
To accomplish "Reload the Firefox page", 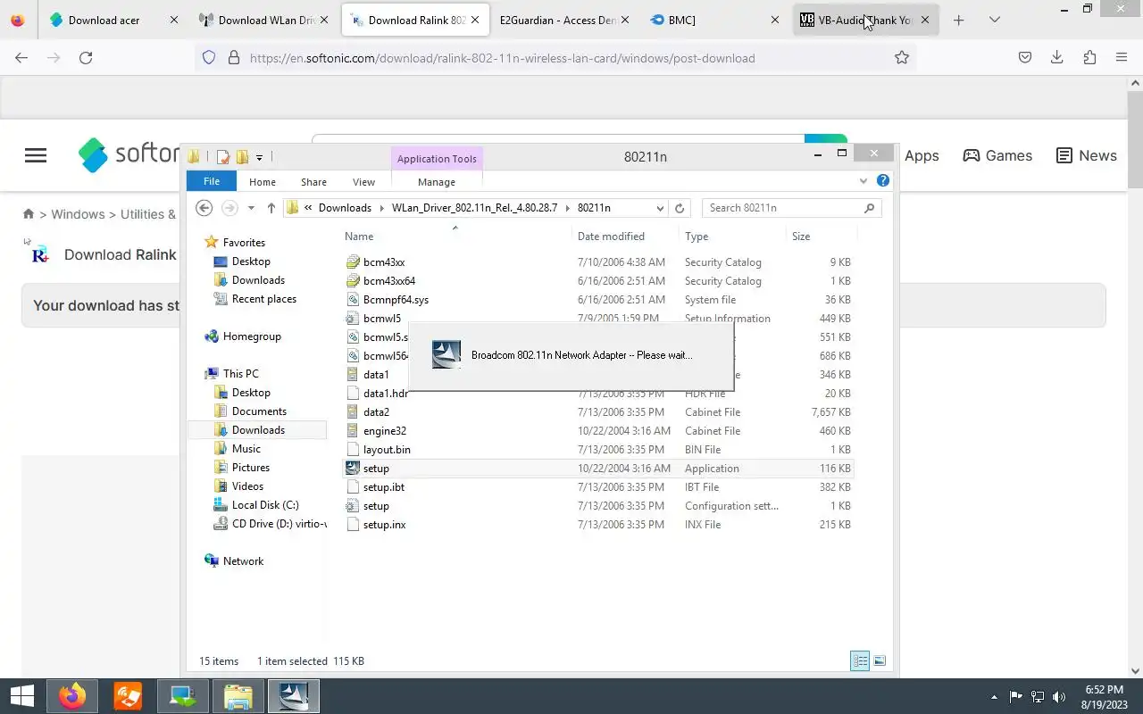I will (86, 58).
